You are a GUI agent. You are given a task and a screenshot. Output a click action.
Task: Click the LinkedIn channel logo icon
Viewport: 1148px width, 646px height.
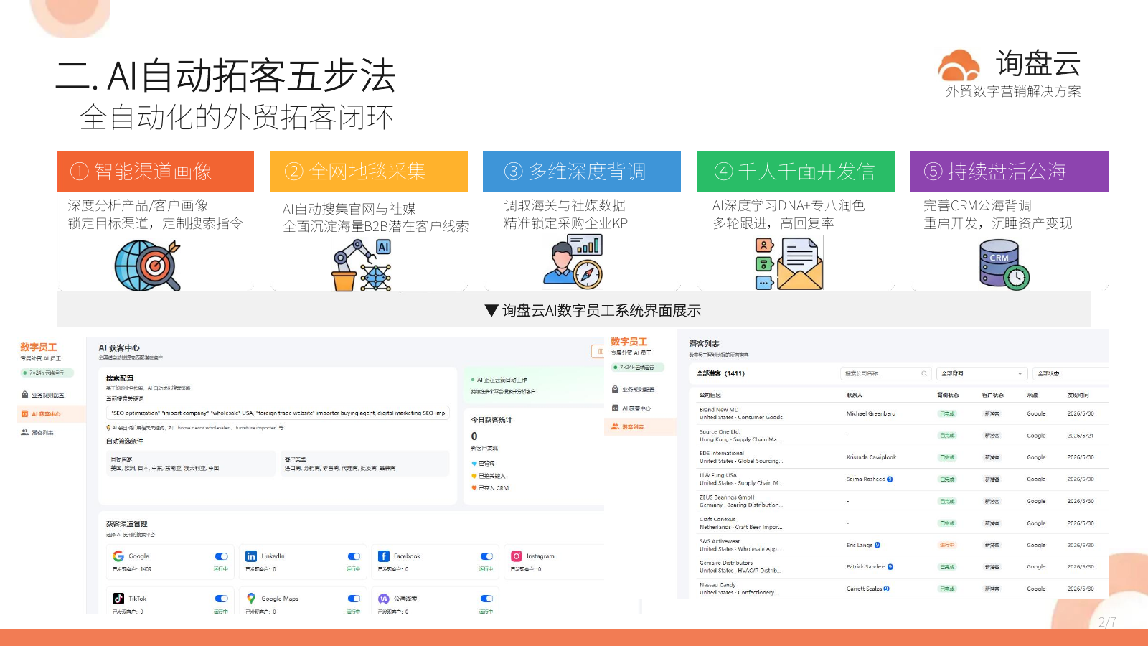click(251, 556)
